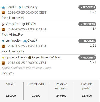Click the Cloud9 logo in third match
Image resolution: width=100 pixels, height=102 pixels.
25,41
